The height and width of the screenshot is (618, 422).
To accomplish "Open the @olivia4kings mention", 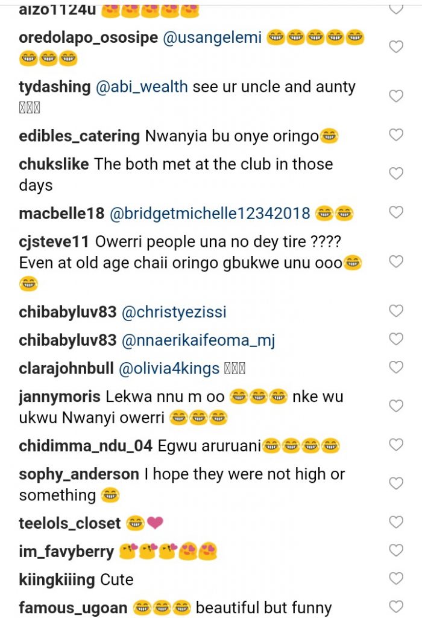I will pyautogui.click(x=169, y=368).
